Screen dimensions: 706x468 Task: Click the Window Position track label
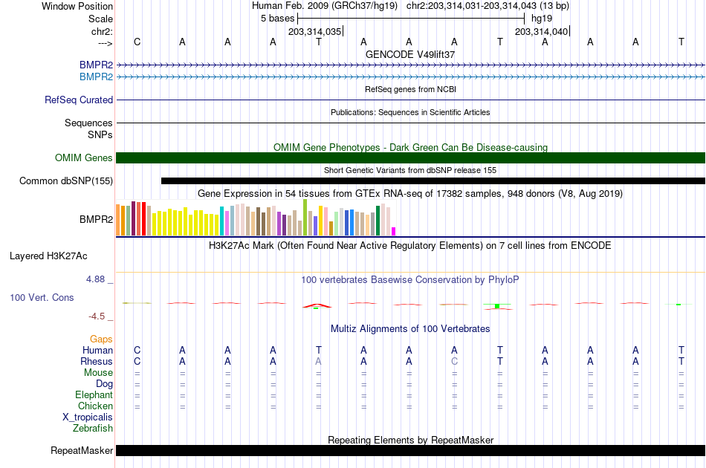77,6
